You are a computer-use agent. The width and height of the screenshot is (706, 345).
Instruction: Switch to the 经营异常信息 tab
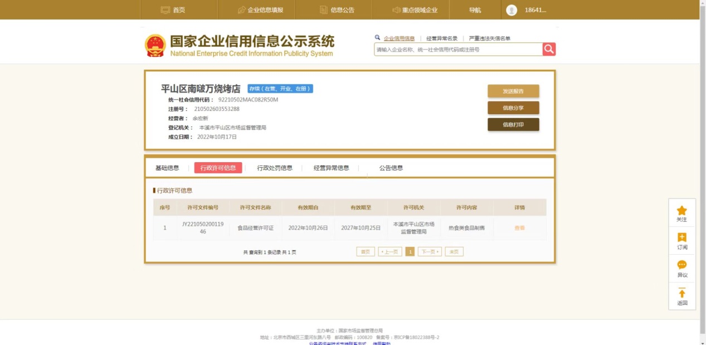coord(331,168)
